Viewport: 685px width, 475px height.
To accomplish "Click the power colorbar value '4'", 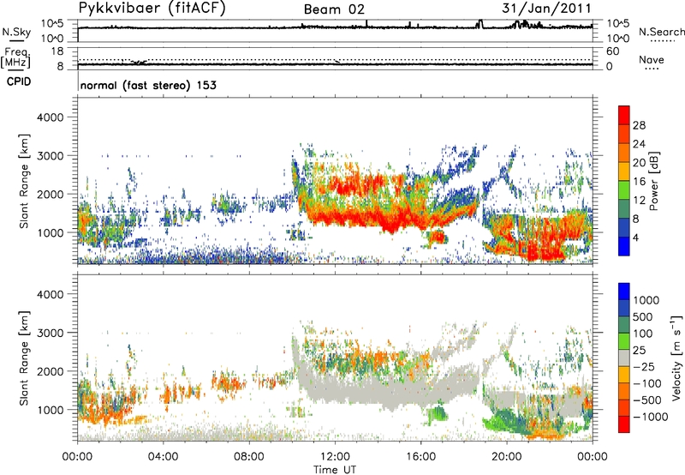I will coord(635,237).
